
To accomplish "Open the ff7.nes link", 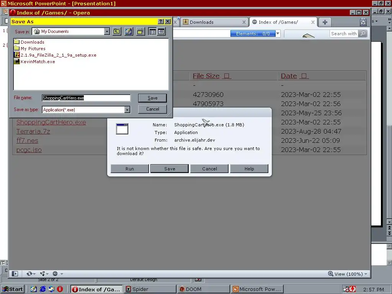I will [x=27, y=140].
